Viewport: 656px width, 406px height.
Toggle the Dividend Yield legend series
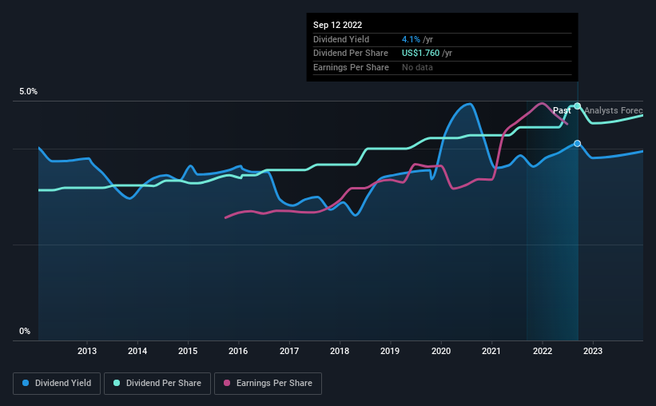[58, 384]
